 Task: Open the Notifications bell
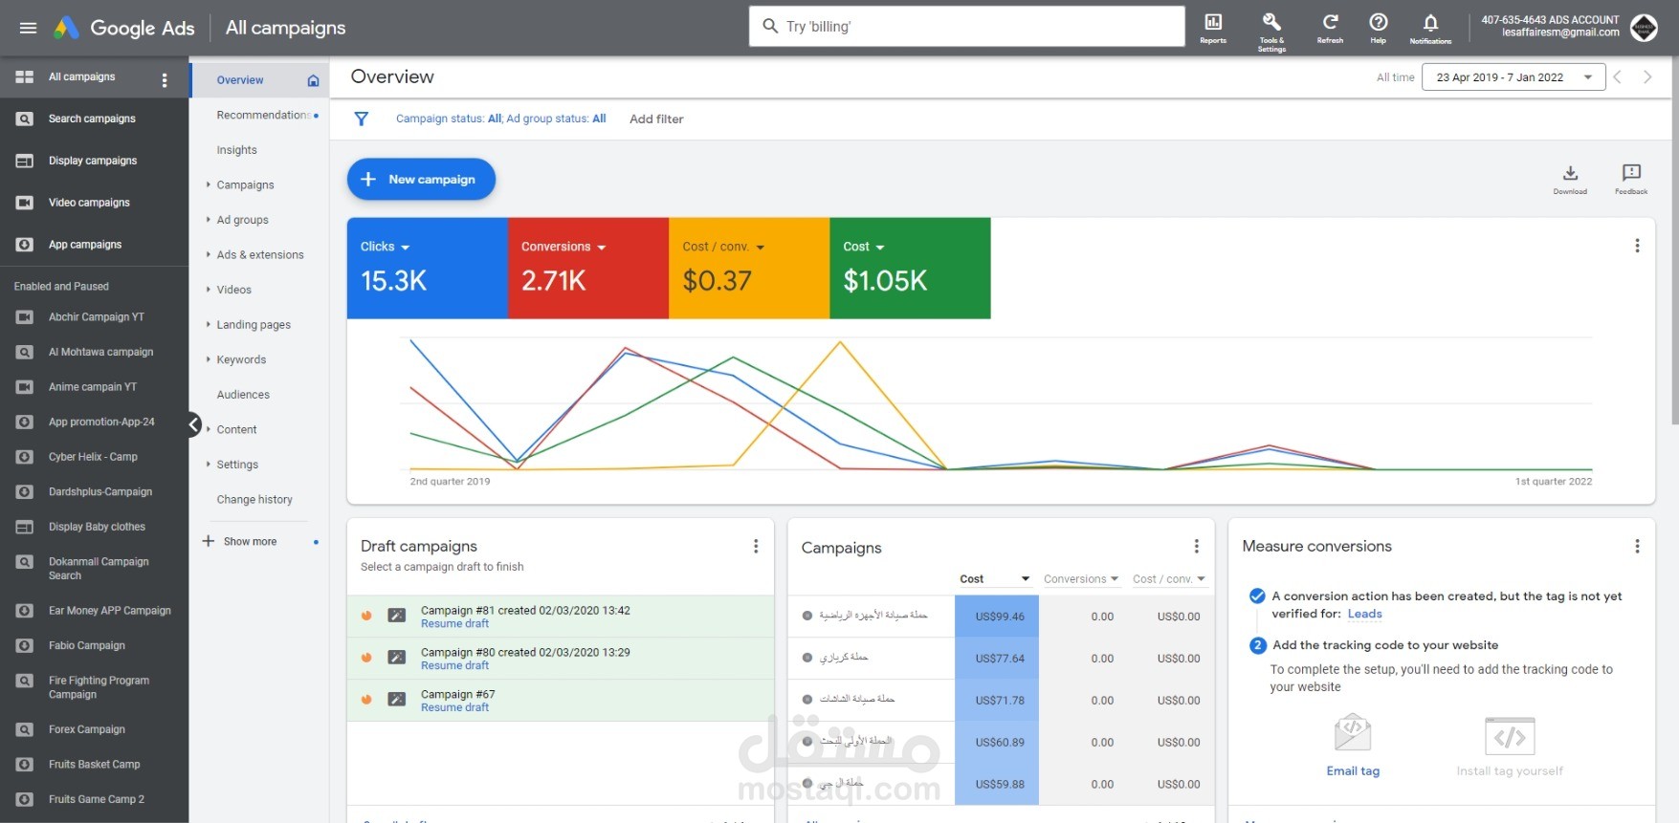pos(1430,28)
